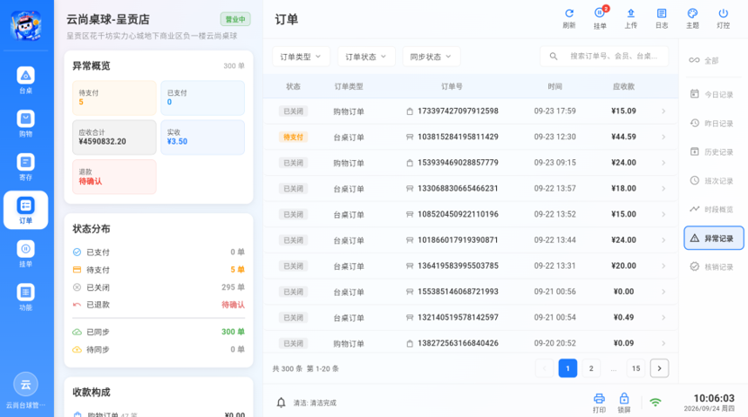
Task: Click the next page arrow button
Action: tap(659, 368)
